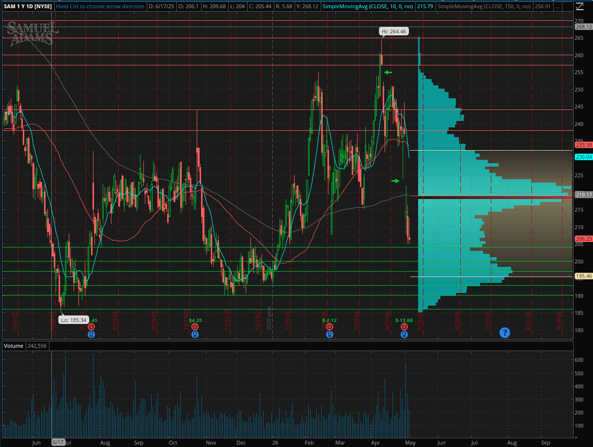This screenshot has width=593, height=447.
Task: Click the 6/17 date bubble on the time axis
Action: coord(59,442)
